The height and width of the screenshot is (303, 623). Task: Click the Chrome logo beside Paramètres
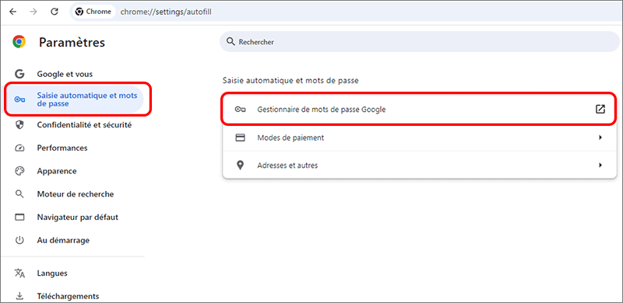pos(19,42)
